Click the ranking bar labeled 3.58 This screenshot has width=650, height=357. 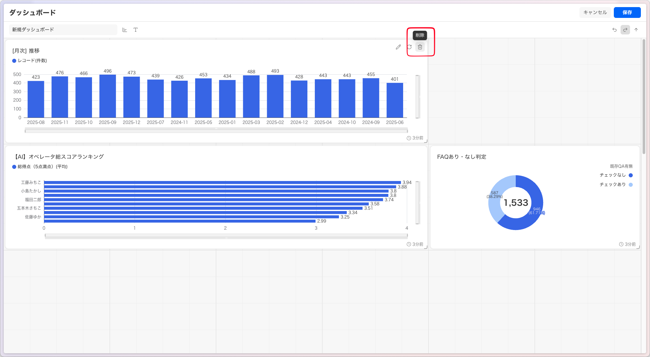[206, 204]
